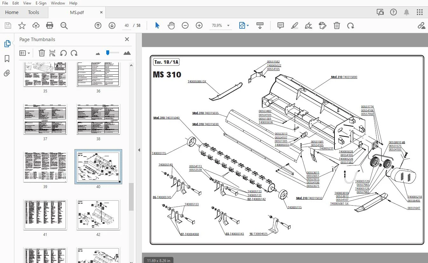Viewport: 428px width, 263px height.
Task: Zoom in with the plus button
Action: (x=199, y=26)
